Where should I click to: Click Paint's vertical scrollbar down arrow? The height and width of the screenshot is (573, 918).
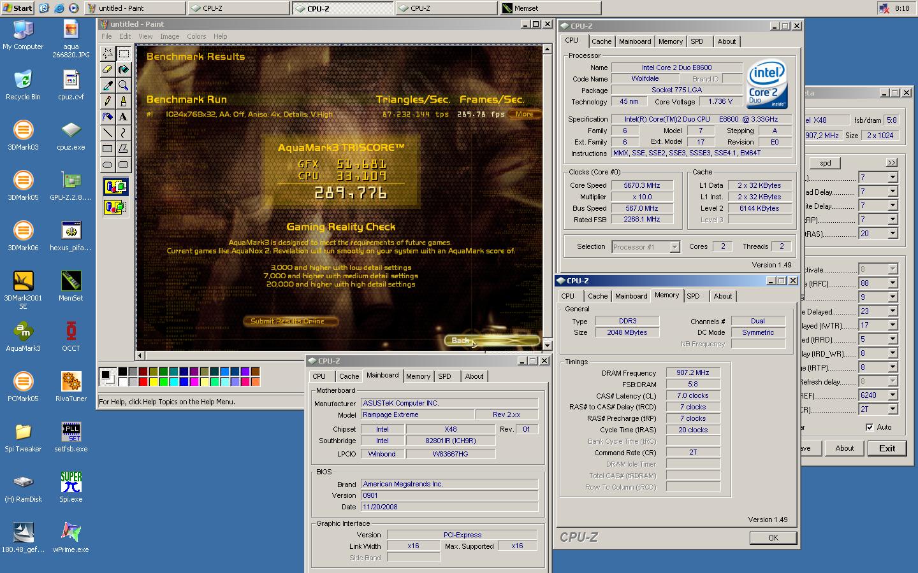click(x=547, y=345)
